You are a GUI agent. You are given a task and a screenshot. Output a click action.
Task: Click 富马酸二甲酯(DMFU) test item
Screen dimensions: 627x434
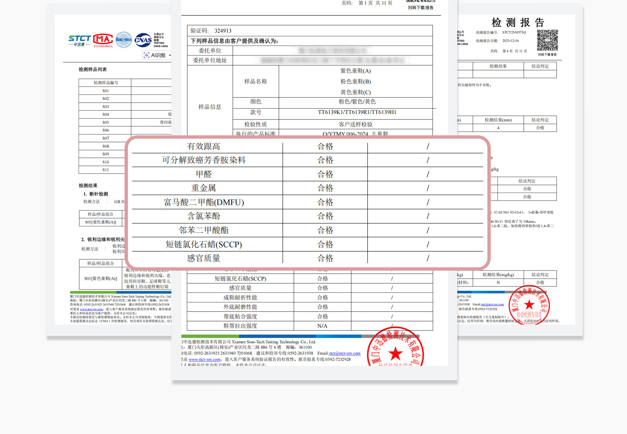click(x=204, y=202)
